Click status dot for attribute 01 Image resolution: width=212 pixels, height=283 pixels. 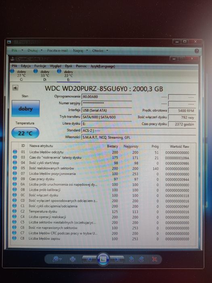pos(15,152)
